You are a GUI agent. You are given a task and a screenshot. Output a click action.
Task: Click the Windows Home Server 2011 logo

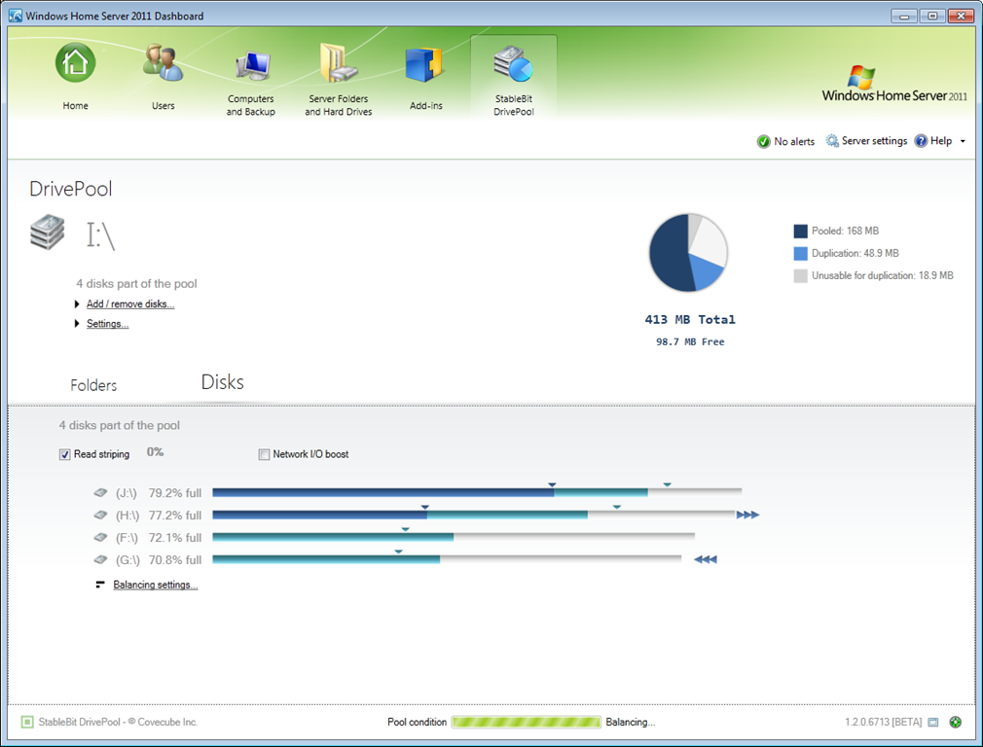pos(894,84)
